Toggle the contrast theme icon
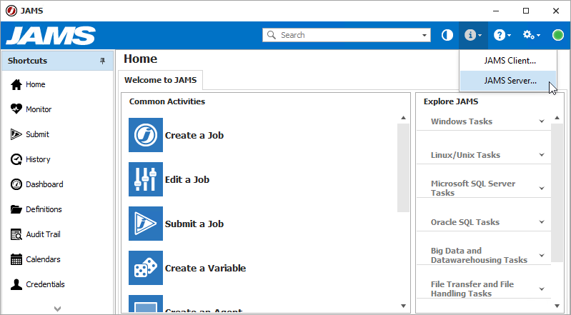571x315 pixels. click(447, 35)
